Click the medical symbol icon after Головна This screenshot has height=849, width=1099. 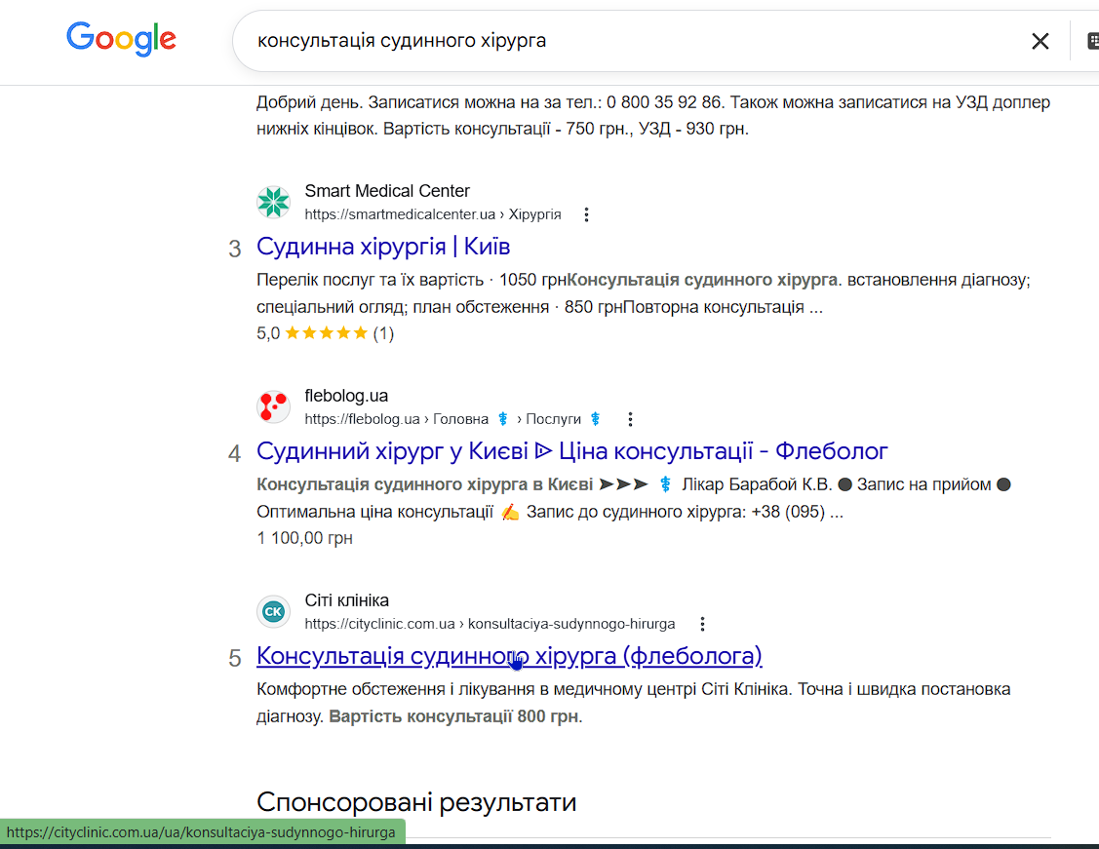click(x=502, y=419)
